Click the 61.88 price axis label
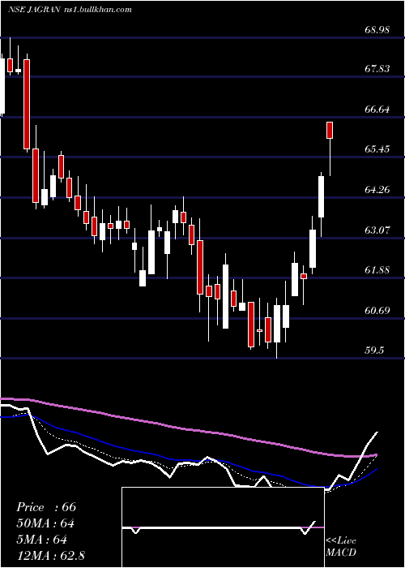This screenshot has width=405, height=568. coord(377,270)
